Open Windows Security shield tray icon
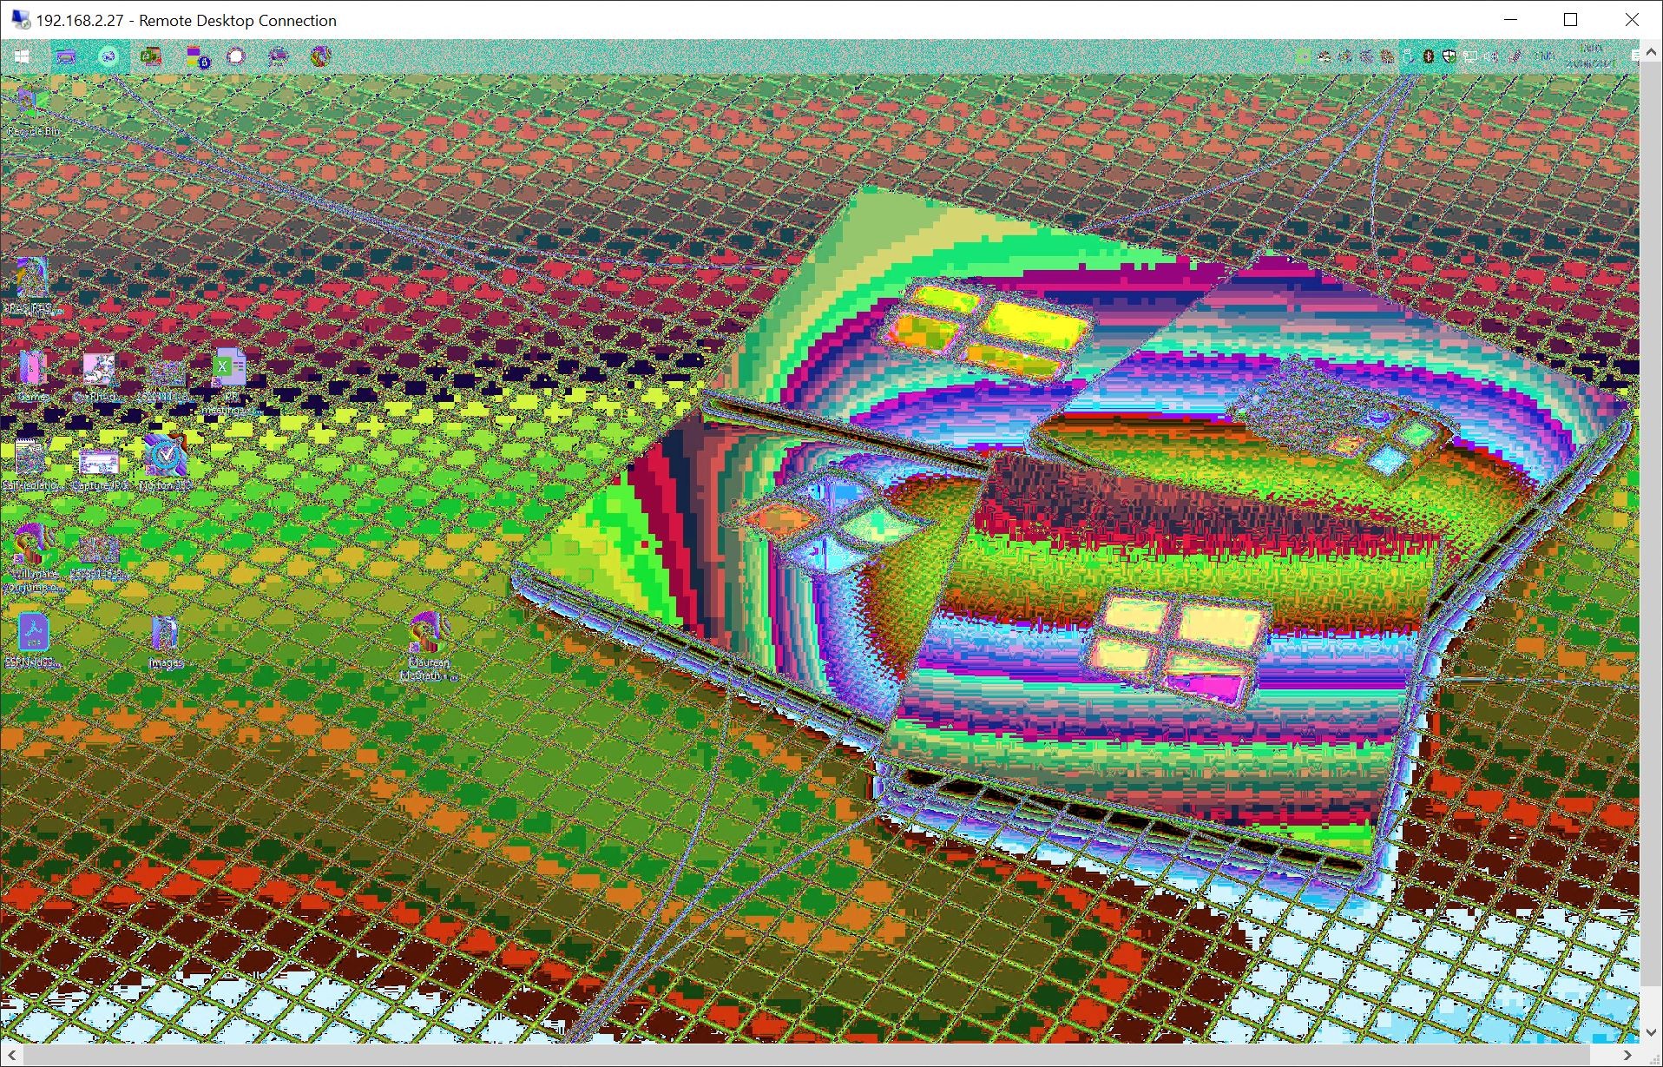 pos(1449,56)
